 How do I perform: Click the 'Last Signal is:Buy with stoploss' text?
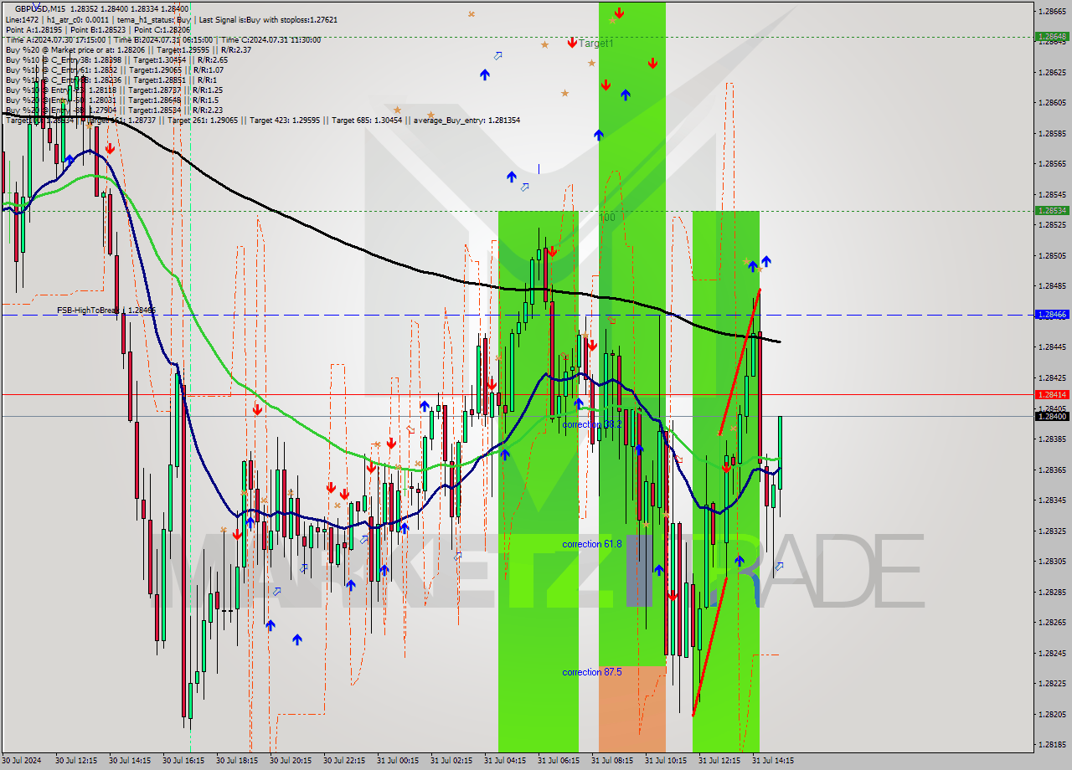[x=252, y=19]
